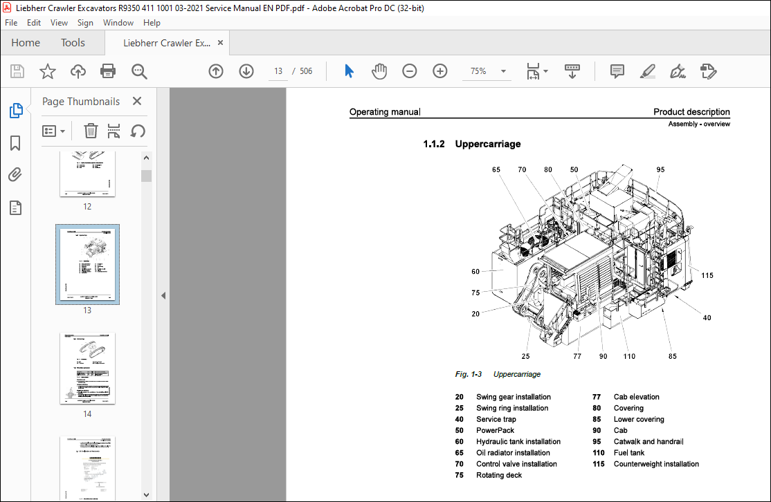This screenshot has height=502, width=771.
Task: Select the arrow Selection tool
Action: (x=349, y=71)
